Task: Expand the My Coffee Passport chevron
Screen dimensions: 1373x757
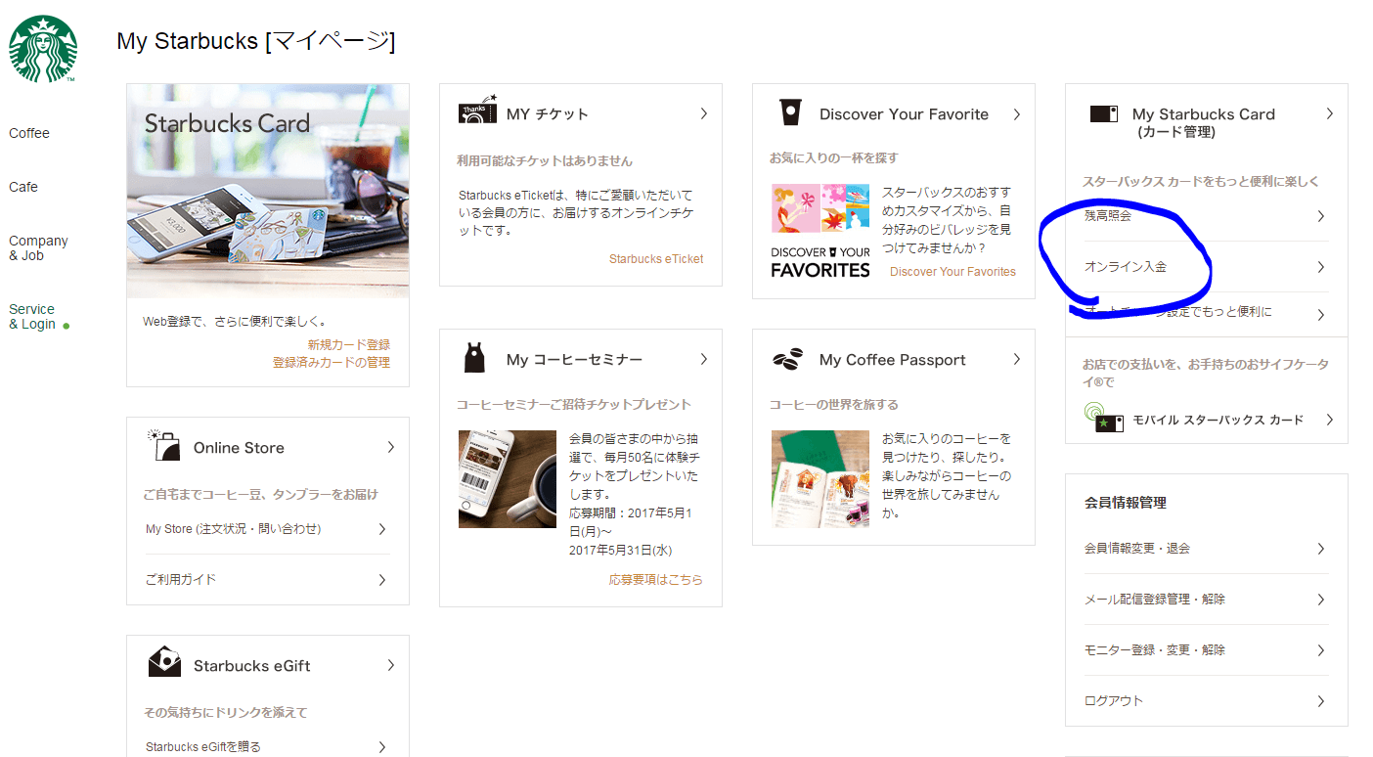Action: [1016, 360]
